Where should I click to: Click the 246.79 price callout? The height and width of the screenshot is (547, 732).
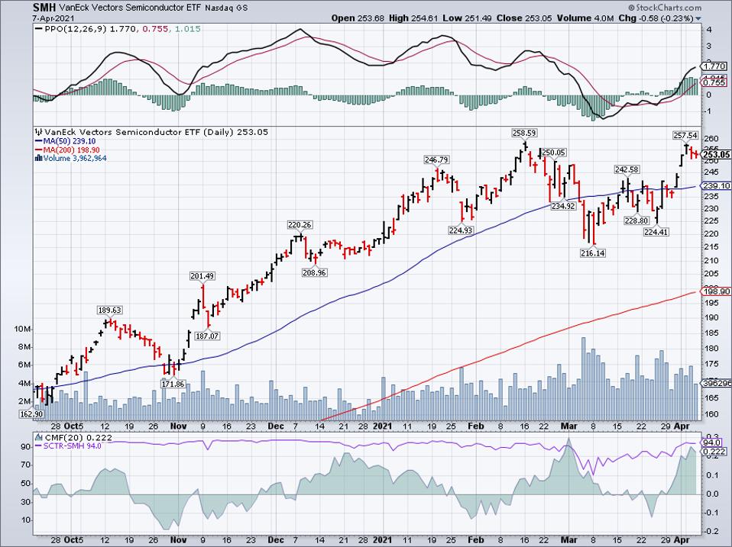coord(436,159)
